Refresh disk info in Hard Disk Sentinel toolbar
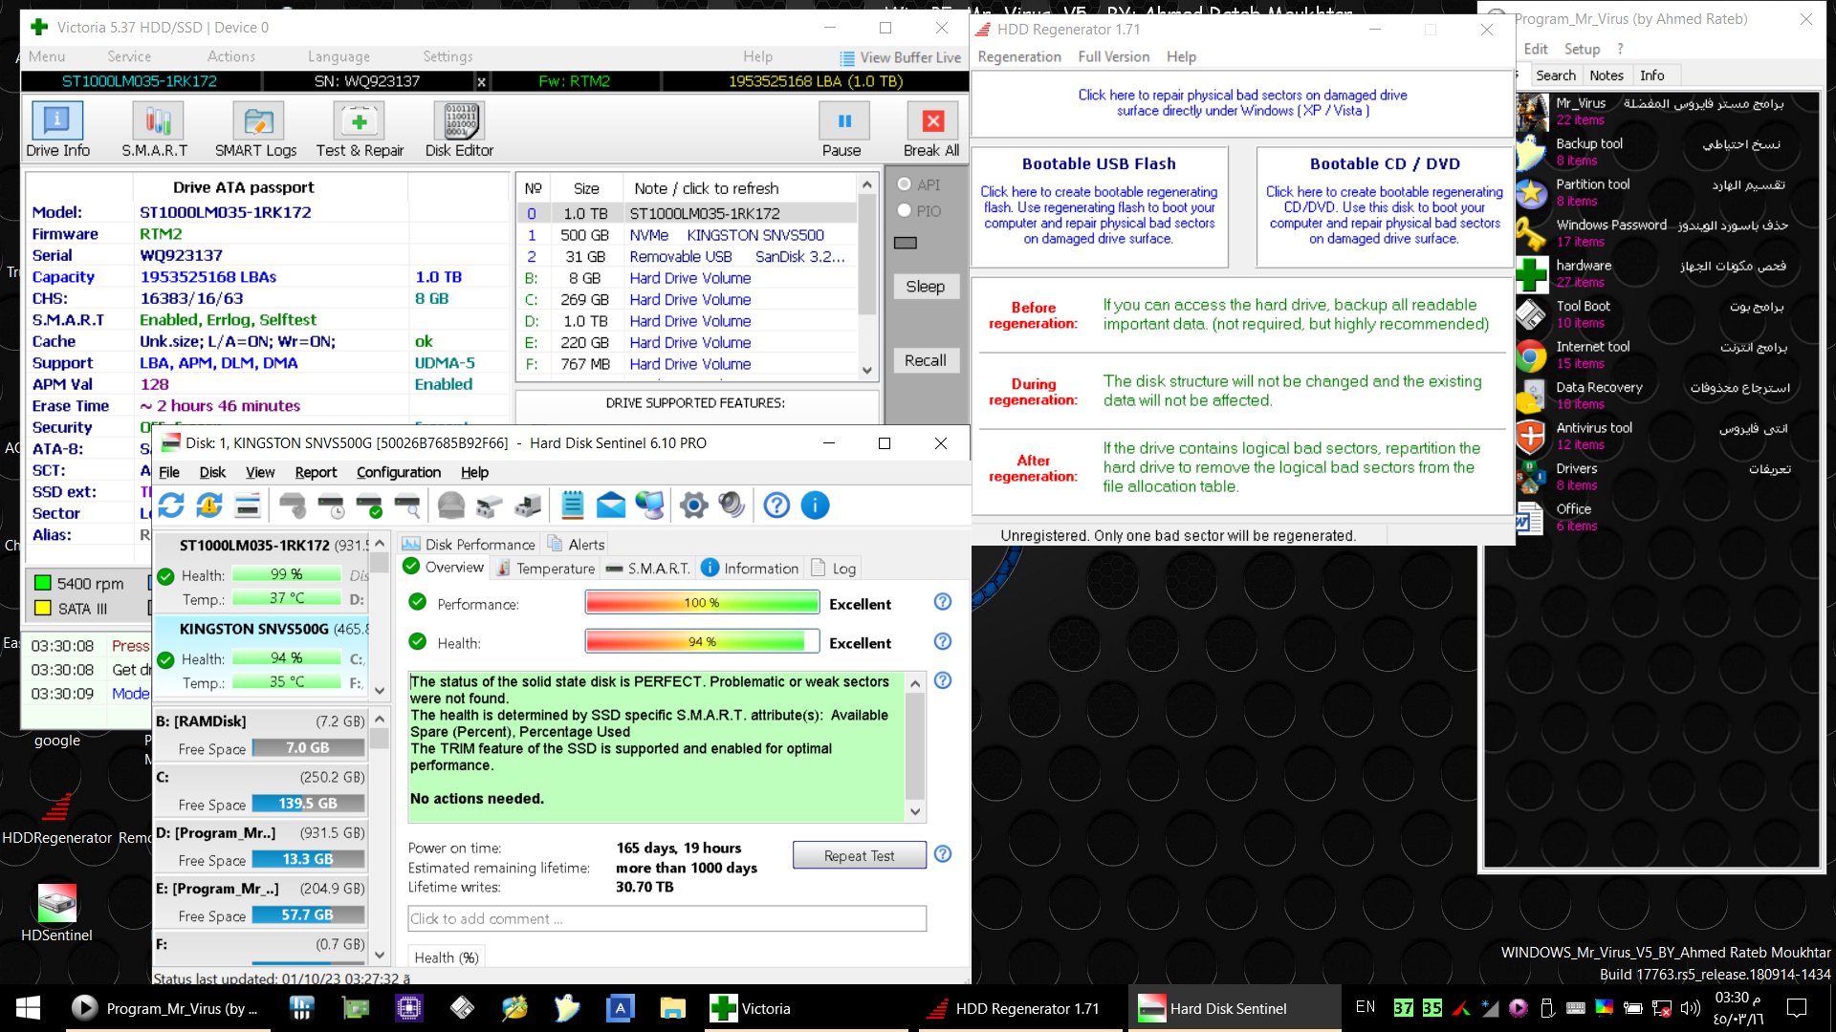 tap(171, 505)
